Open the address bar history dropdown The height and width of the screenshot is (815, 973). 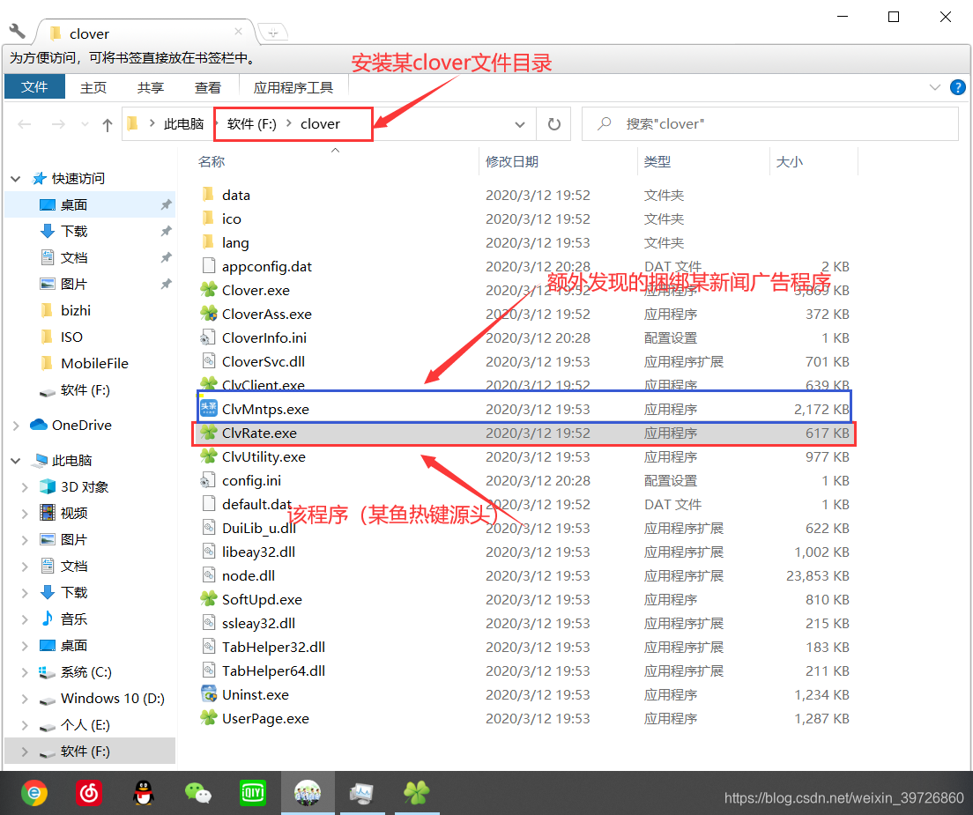pyautogui.click(x=520, y=124)
